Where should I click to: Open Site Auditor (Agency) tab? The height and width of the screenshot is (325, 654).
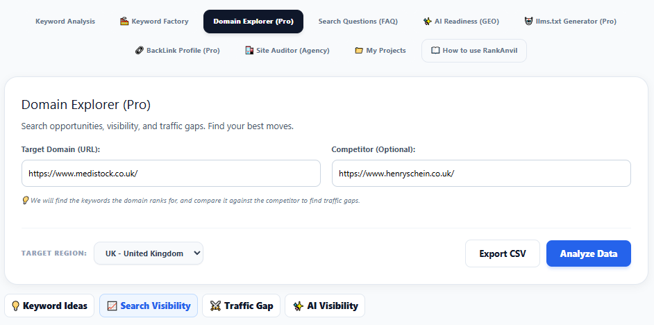(x=287, y=51)
